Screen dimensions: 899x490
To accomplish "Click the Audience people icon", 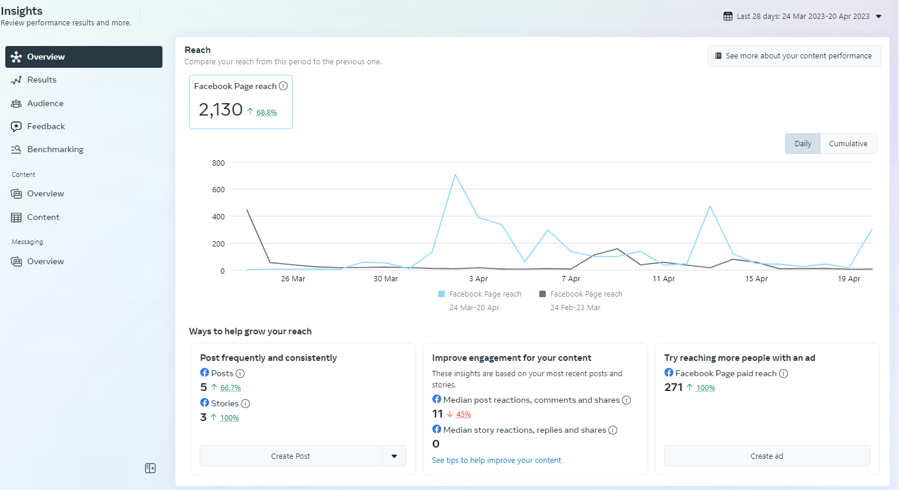I will pyautogui.click(x=17, y=104).
